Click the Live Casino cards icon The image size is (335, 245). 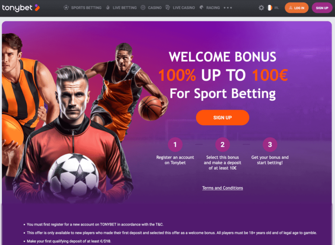[168, 8]
